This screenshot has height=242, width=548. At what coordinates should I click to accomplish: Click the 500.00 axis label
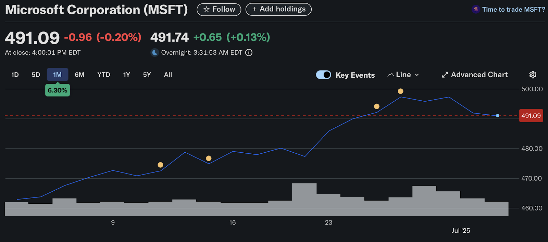532,89
